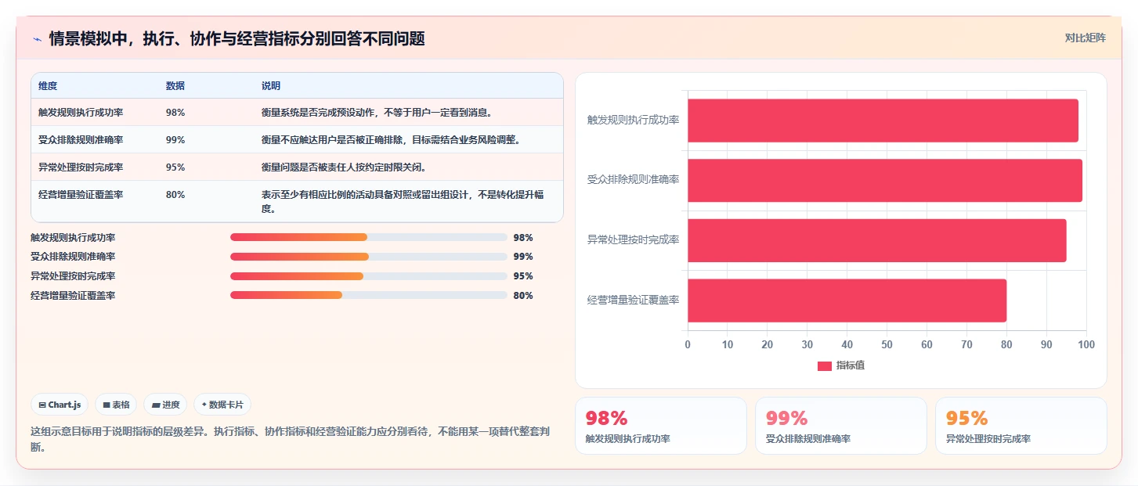Click the lightning icon beside the title
The width and height of the screenshot is (1138, 486).
point(37,39)
